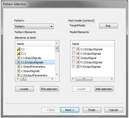
Task: Check the C11OutputSignals checkbox in Model Elements
Action: (x=73, y=49)
